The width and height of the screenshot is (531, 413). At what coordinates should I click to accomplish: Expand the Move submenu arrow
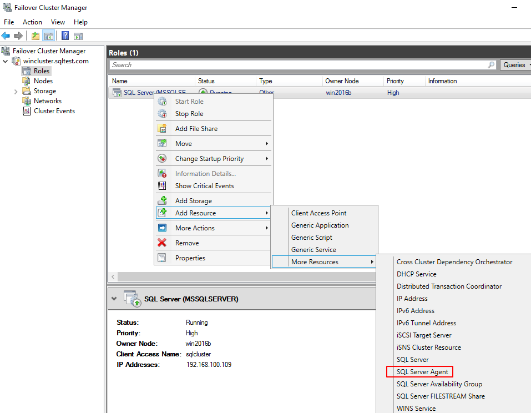point(267,144)
